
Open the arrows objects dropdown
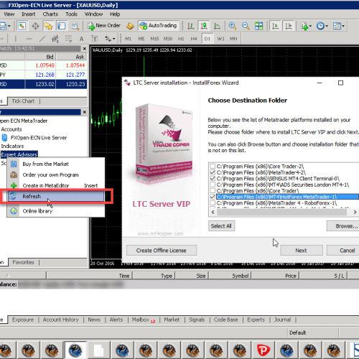(110, 39)
